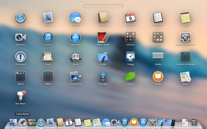Click Messages bubbles in the Dock
207x129 pixels.
click(x=106, y=122)
